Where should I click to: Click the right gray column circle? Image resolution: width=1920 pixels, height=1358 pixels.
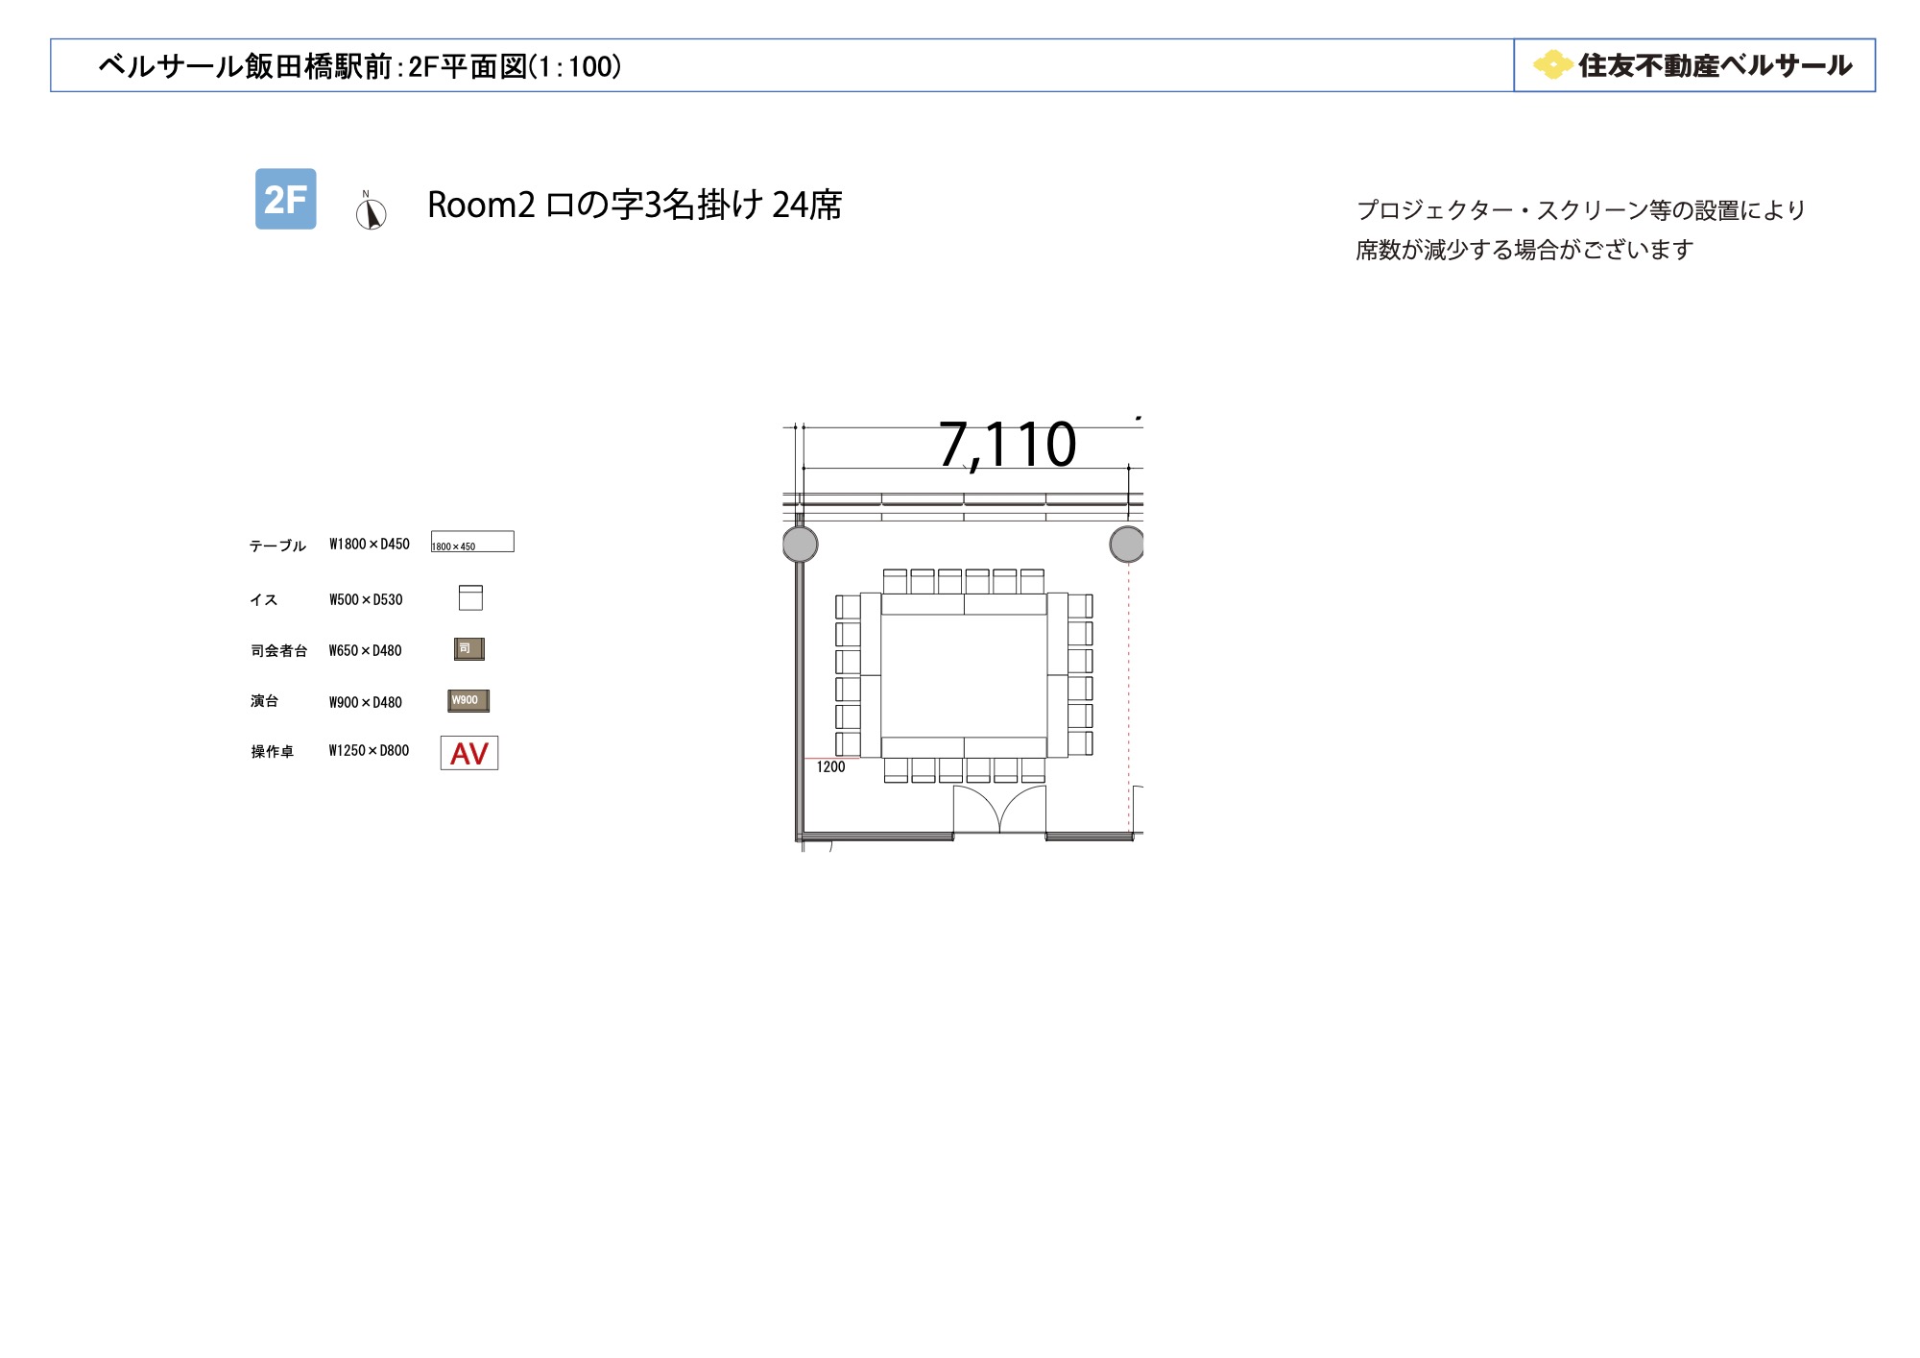[1126, 545]
